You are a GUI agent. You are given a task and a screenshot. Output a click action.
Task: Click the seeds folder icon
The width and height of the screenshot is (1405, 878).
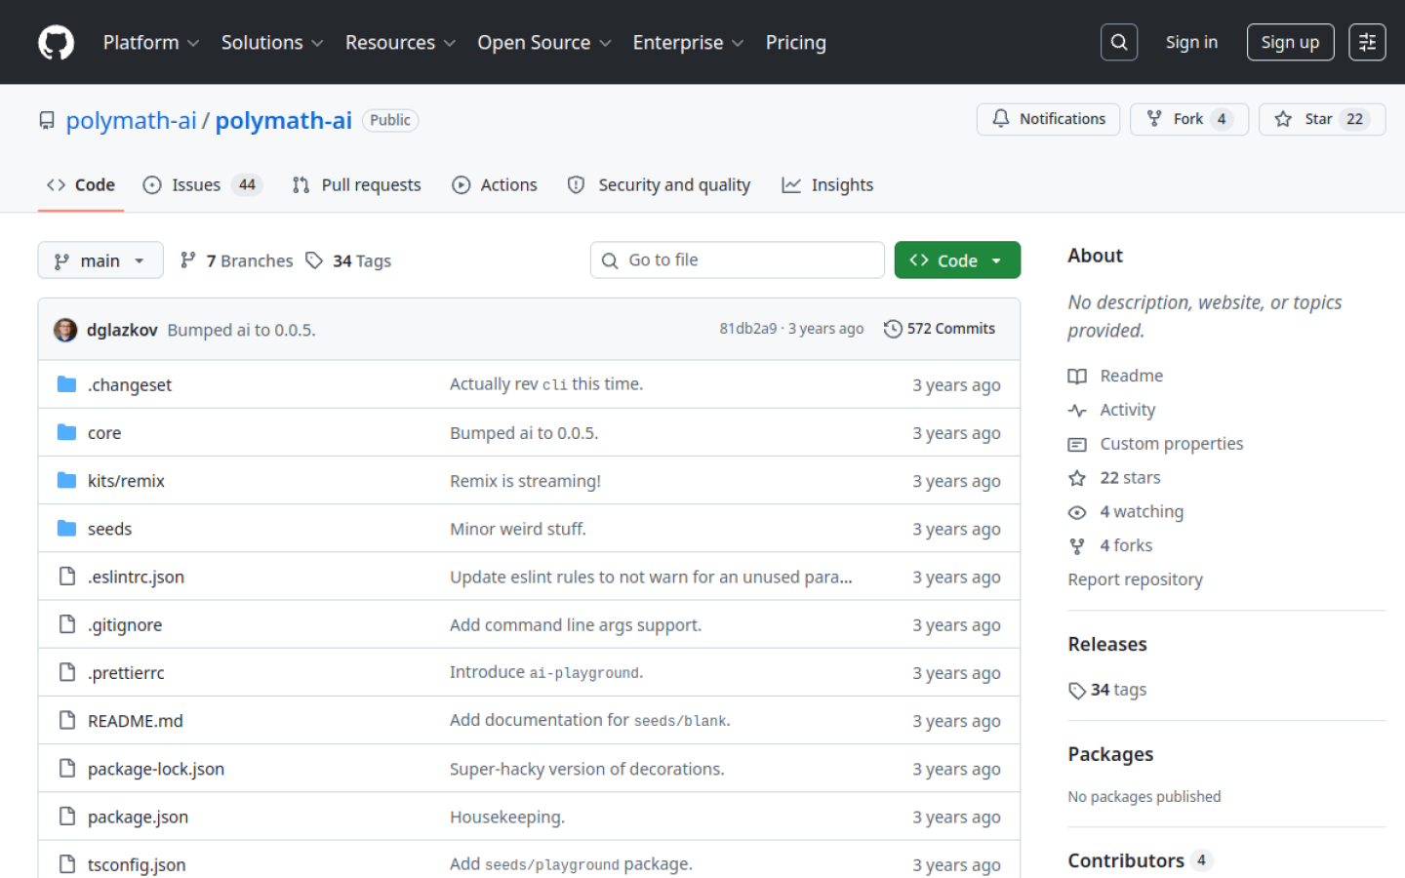tap(66, 528)
